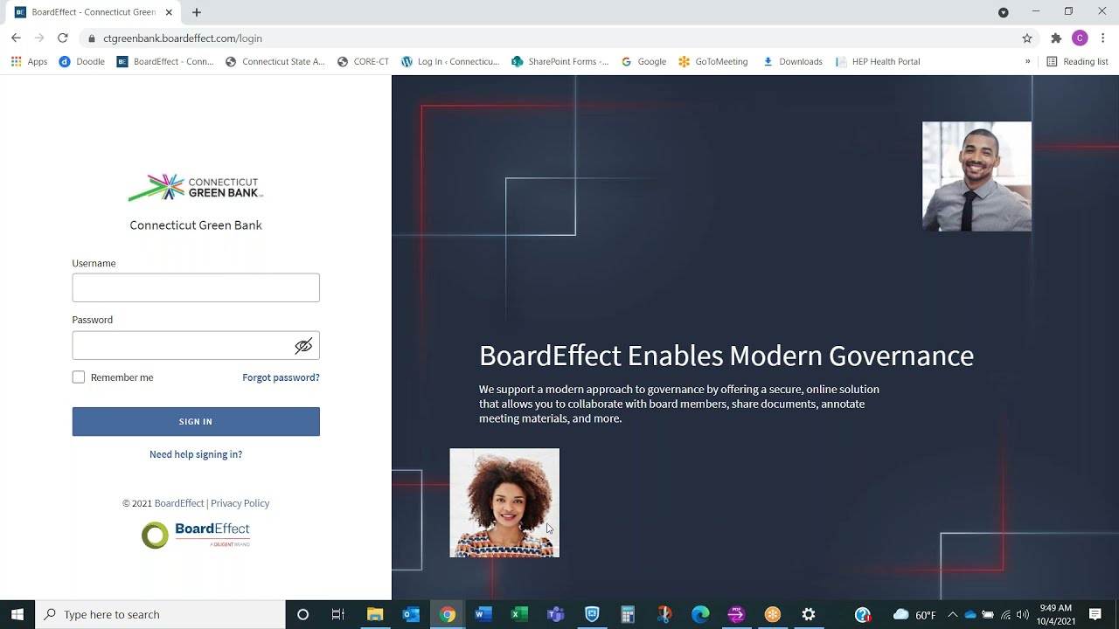Open Word from taskbar

click(483, 614)
